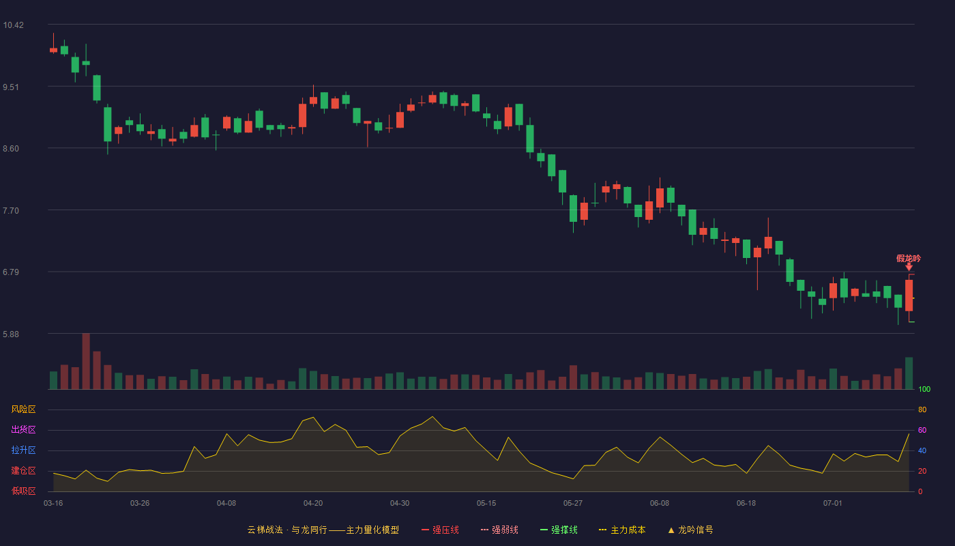Click the 03-26 date label
Screen dimensions: 955x546
pyautogui.click(x=140, y=503)
